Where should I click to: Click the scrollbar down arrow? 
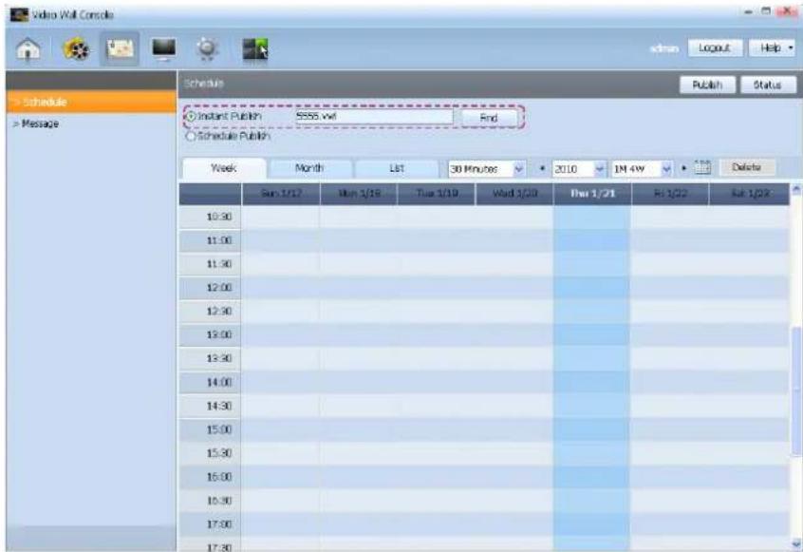click(795, 543)
